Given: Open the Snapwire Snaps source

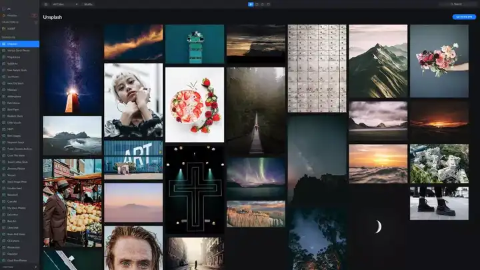Looking at the screenshot, I should [19, 143].
